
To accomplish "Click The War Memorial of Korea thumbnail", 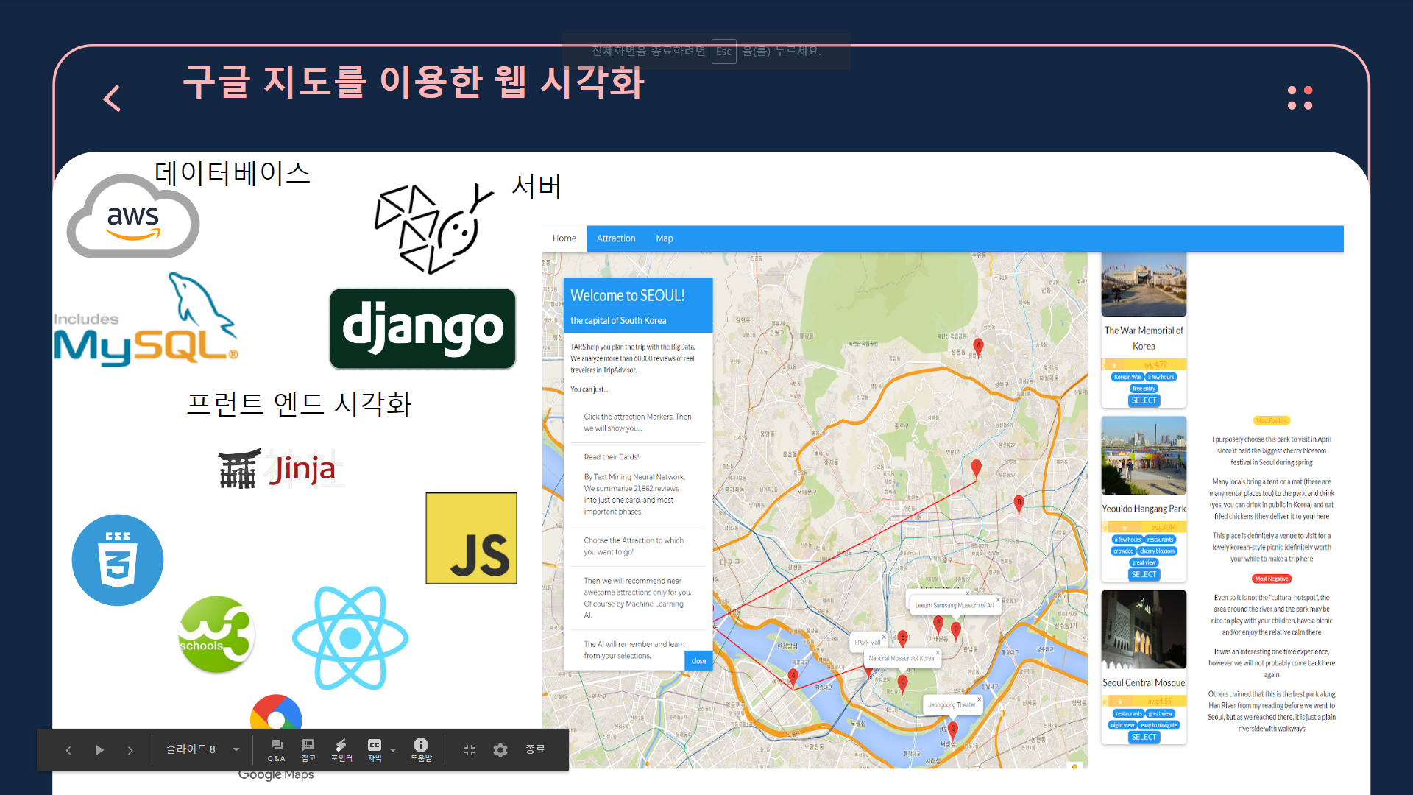I will point(1143,285).
